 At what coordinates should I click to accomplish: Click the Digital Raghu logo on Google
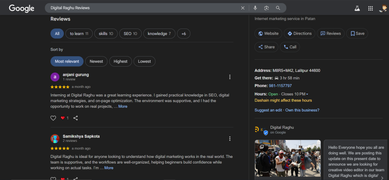261,129
